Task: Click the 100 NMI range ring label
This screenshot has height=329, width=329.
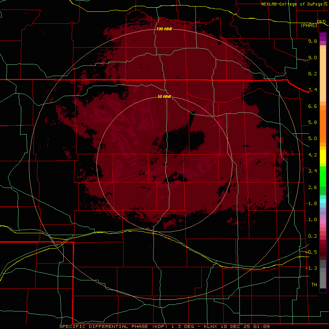Action: click(164, 29)
